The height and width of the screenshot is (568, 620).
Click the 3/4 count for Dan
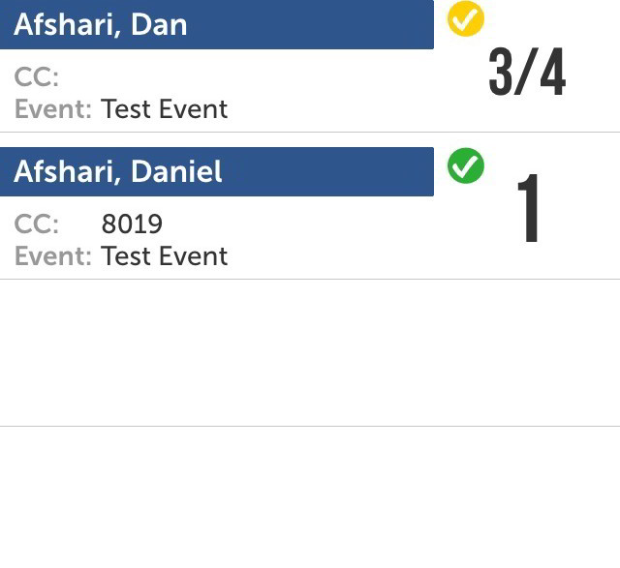click(527, 72)
